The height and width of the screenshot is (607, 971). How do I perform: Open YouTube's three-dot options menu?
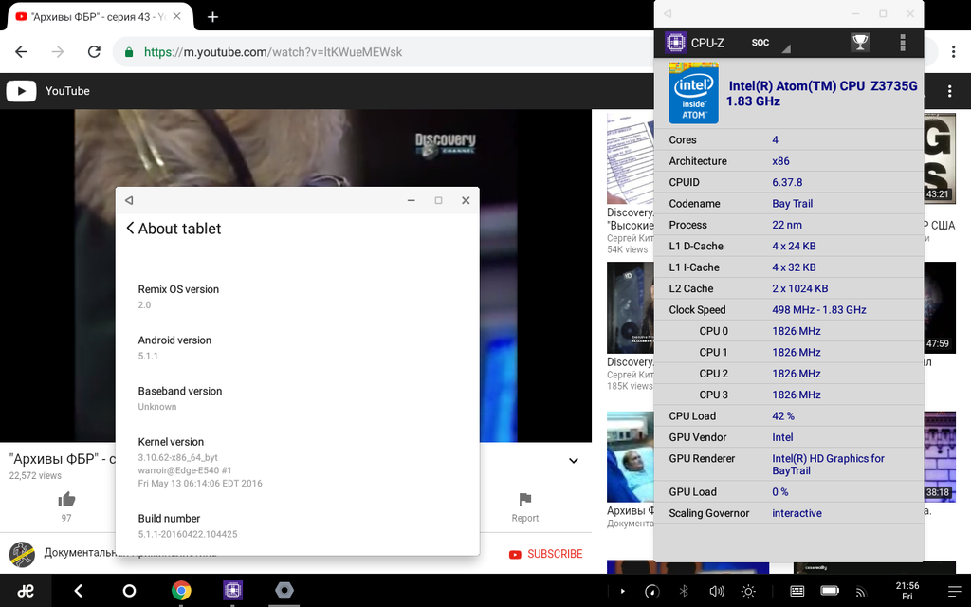tap(949, 91)
